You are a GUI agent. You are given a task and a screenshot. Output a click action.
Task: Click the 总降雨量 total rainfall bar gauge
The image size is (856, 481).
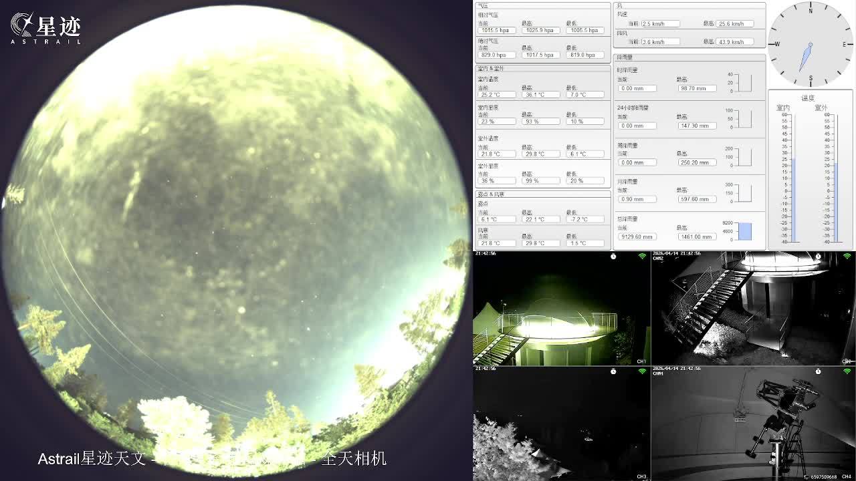[745, 231]
